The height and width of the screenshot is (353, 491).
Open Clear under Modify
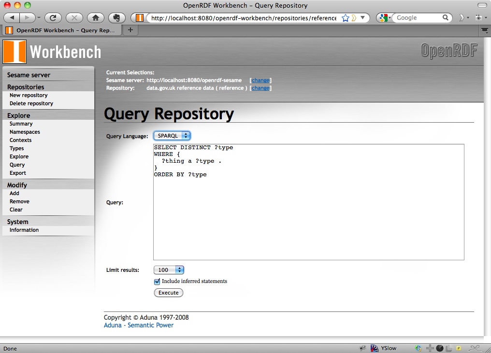(x=16, y=210)
